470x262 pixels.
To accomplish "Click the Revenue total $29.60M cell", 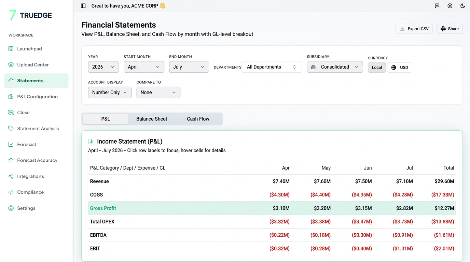I will click(444, 181).
